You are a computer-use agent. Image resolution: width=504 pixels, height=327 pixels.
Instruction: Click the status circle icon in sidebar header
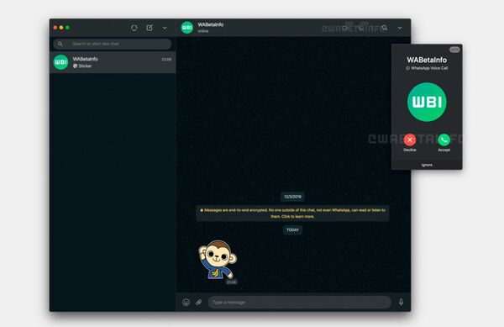pos(134,28)
